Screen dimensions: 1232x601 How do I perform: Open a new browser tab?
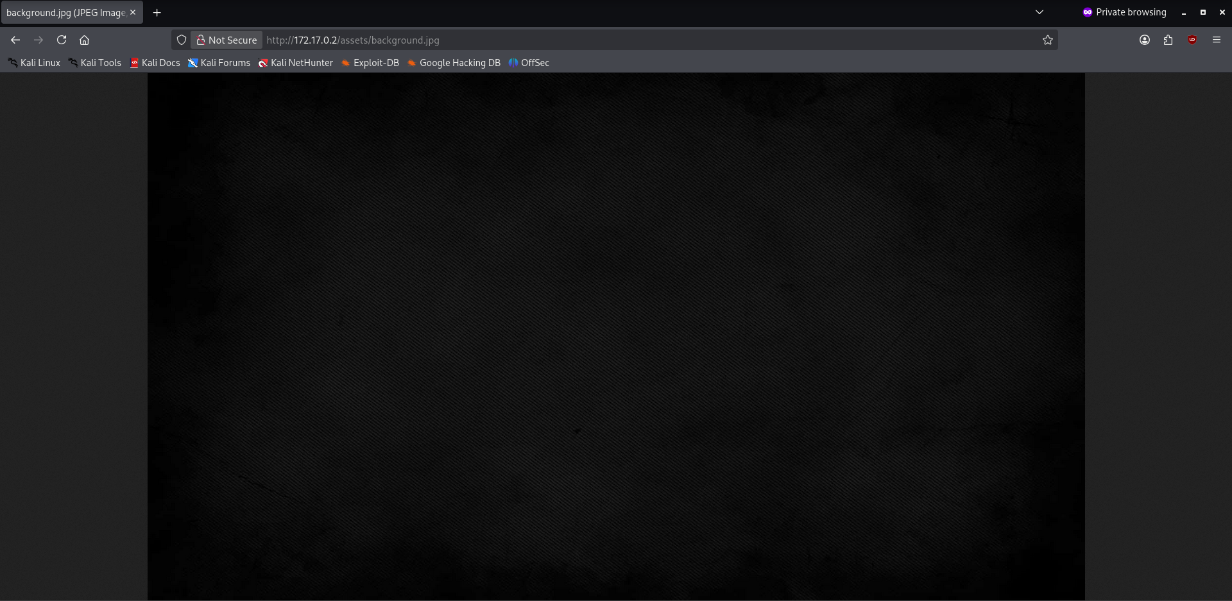(157, 12)
